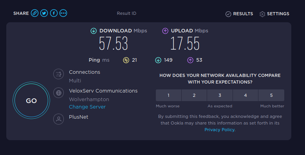Click the 57.53 download speed value
Image resolution: width=305 pixels, height=155 pixels.
point(114,43)
